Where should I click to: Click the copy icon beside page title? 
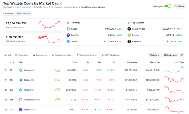coord(61,4)
